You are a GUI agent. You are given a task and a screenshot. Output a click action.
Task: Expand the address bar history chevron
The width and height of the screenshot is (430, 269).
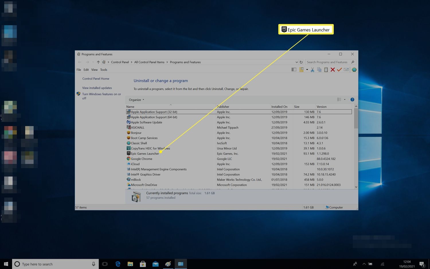click(296, 62)
